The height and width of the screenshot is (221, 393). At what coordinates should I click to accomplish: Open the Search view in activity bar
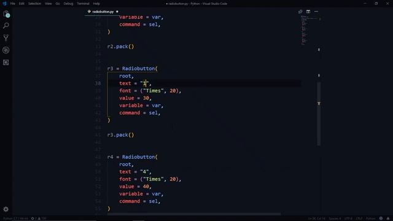tap(6, 26)
